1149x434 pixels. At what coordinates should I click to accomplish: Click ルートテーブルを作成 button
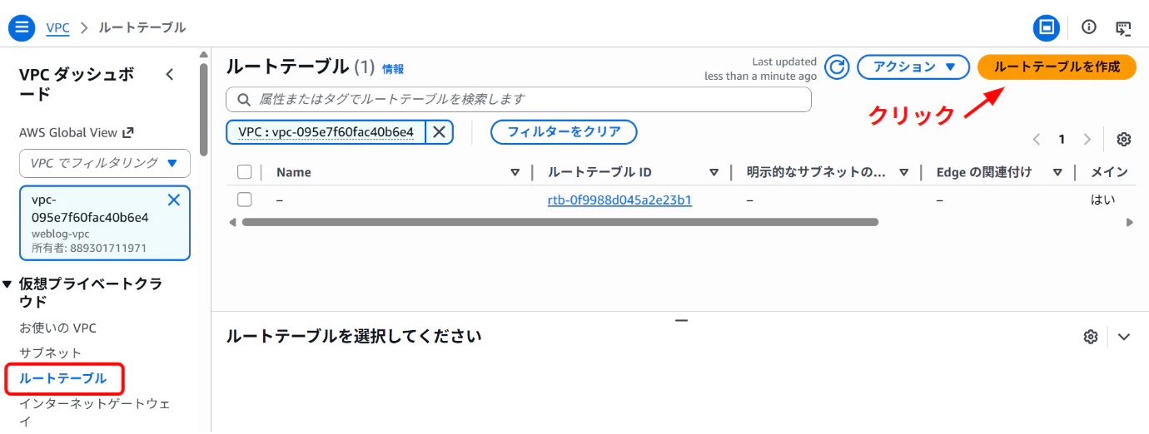coord(1057,67)
